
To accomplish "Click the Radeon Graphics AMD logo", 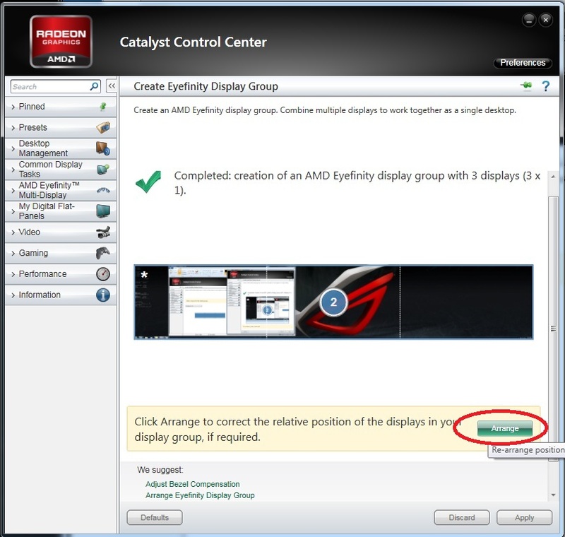I will [x=61, y=42].
